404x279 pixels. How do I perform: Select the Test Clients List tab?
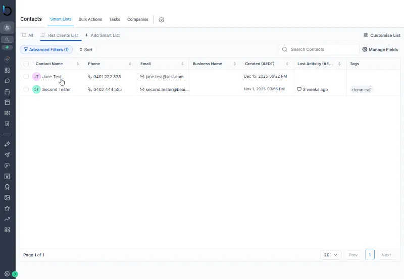tap(60, 35)
